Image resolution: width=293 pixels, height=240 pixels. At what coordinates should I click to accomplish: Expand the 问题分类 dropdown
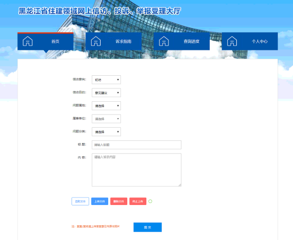tap(106, 132)
